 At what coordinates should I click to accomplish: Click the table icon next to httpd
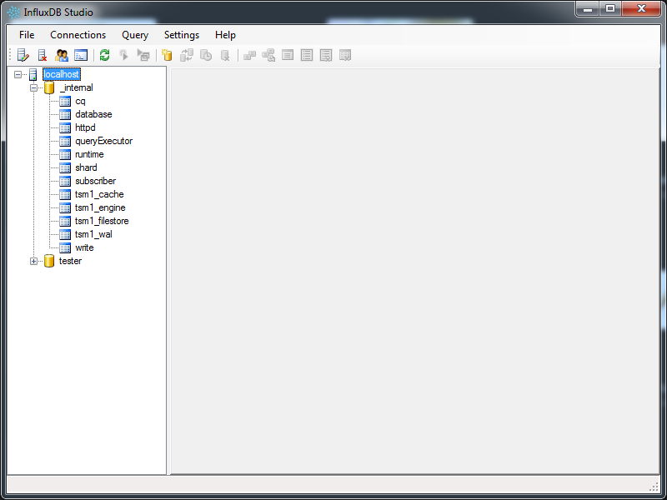point(65,128)
